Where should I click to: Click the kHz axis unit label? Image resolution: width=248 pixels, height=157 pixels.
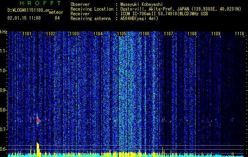point(4,32)
